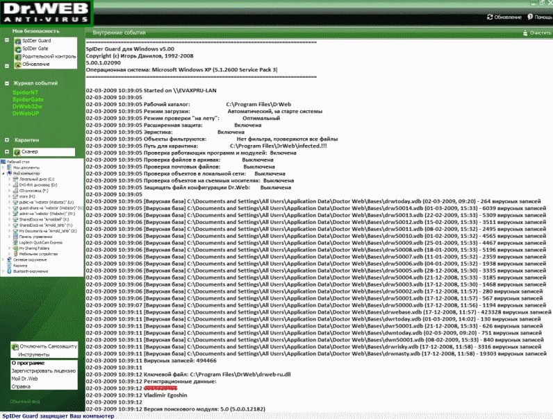Switch to Обычный вид view
Screen dimensions: 553x419
[25, 402]
